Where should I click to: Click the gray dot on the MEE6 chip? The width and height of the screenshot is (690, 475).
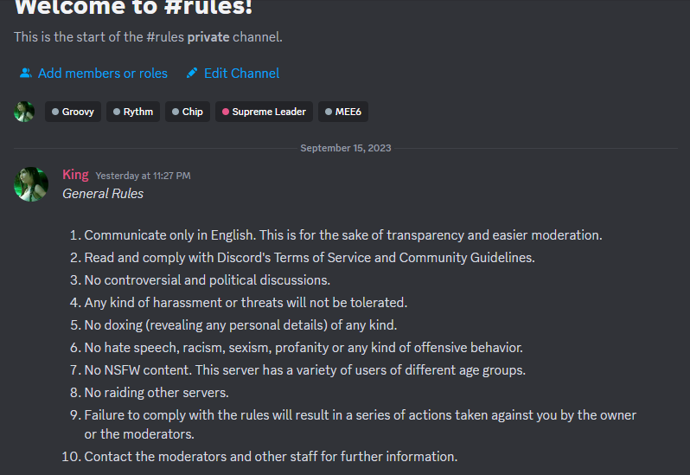point(328,112)
